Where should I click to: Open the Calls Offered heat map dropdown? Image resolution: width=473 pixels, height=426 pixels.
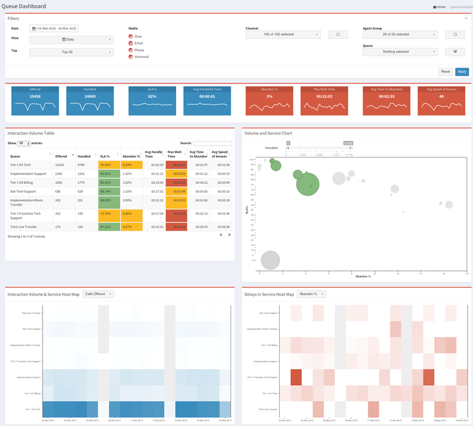[99, 293]
